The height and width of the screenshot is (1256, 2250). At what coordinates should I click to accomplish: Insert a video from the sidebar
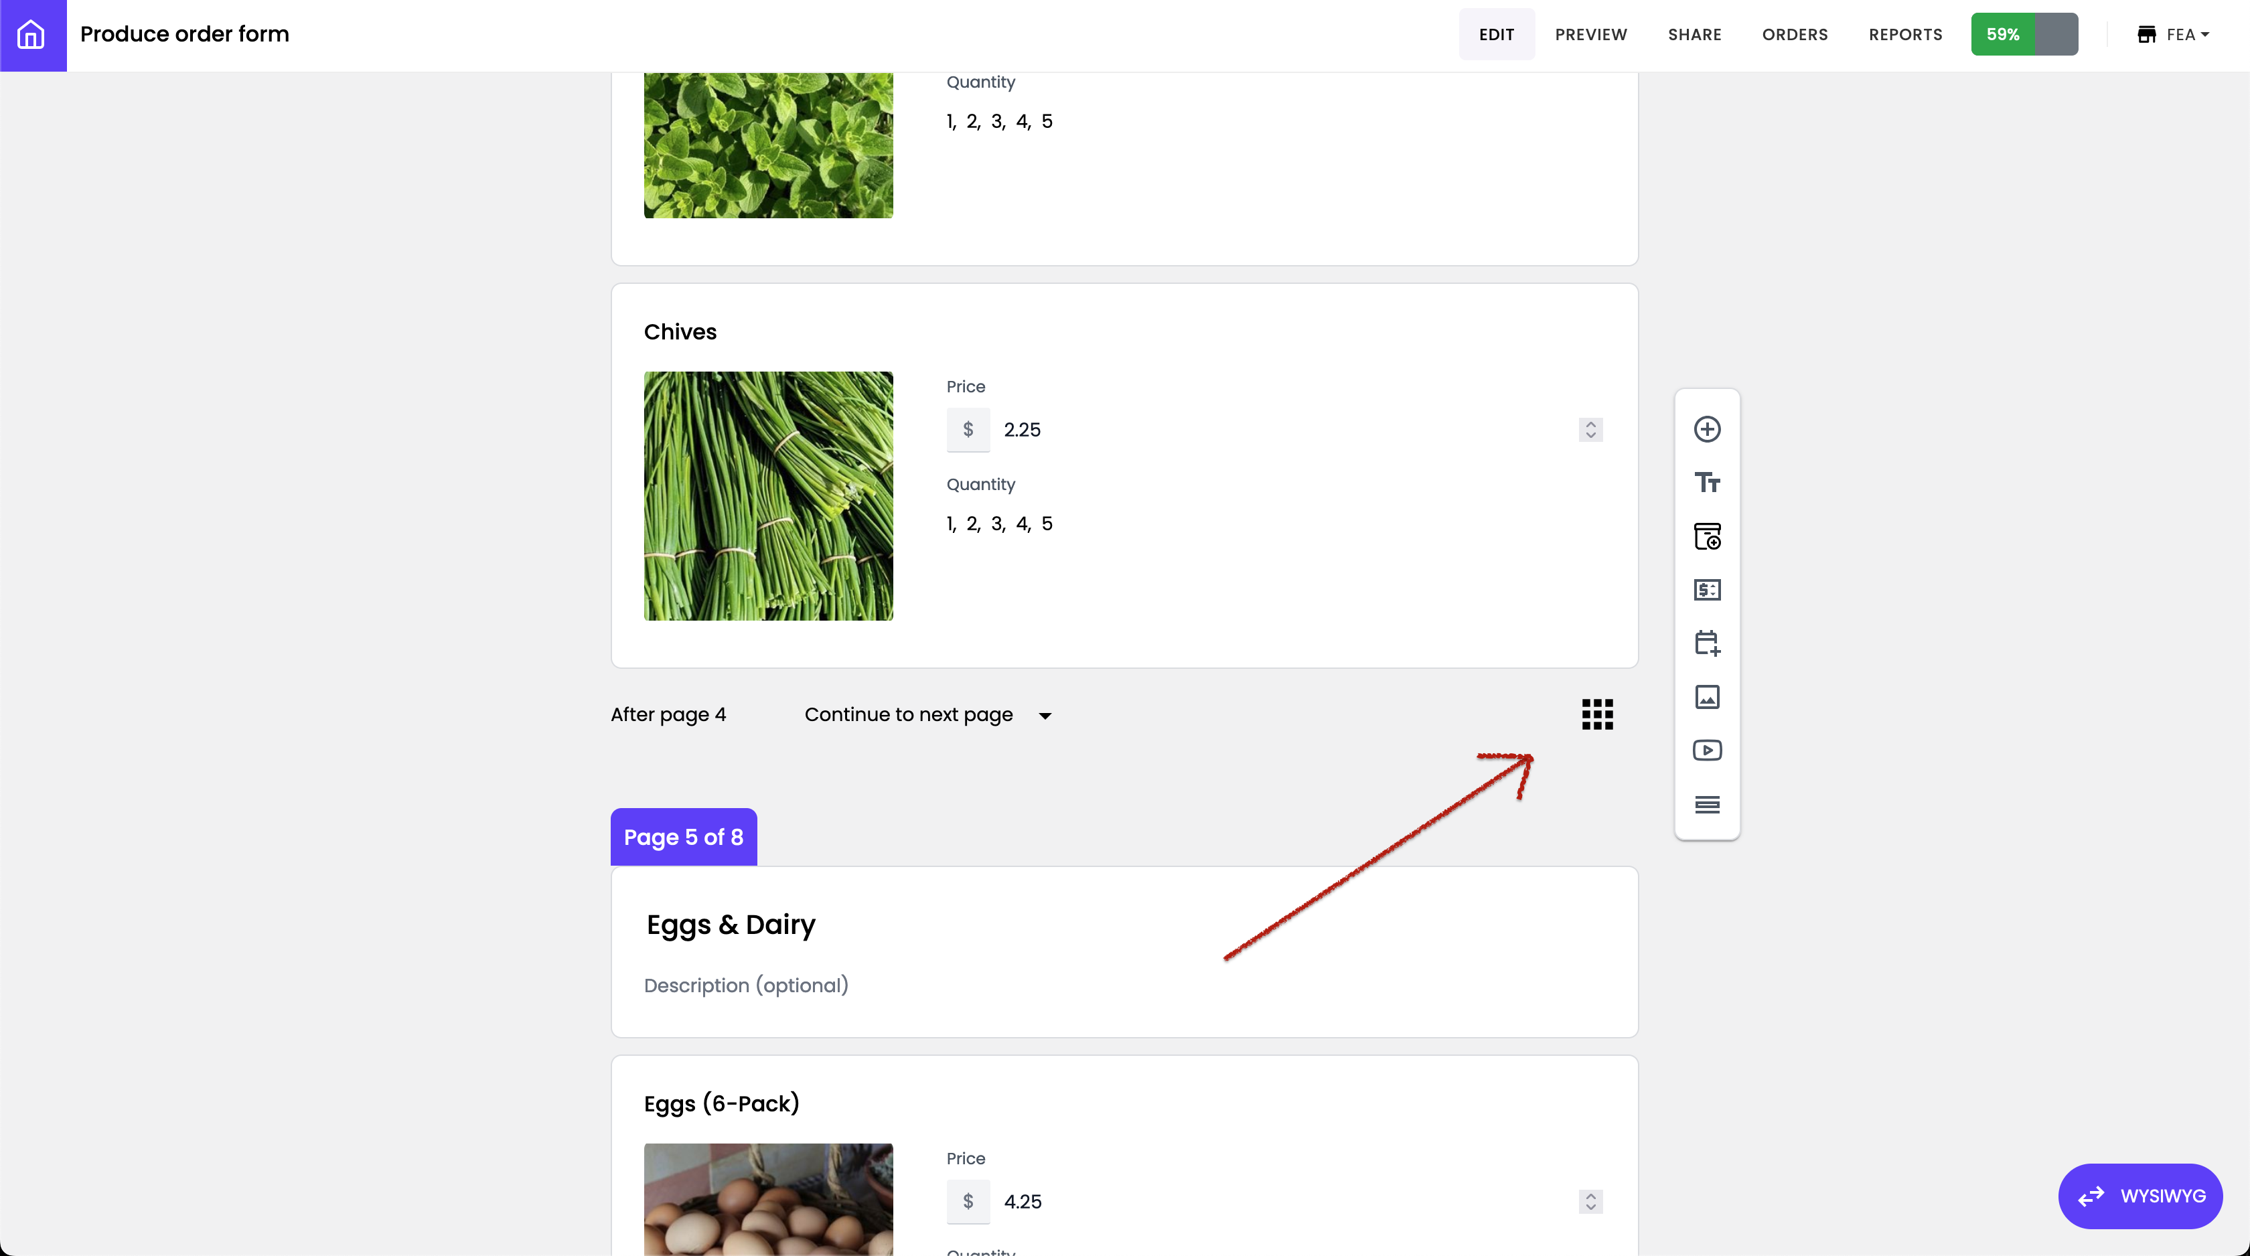(x=1707, y=751)
